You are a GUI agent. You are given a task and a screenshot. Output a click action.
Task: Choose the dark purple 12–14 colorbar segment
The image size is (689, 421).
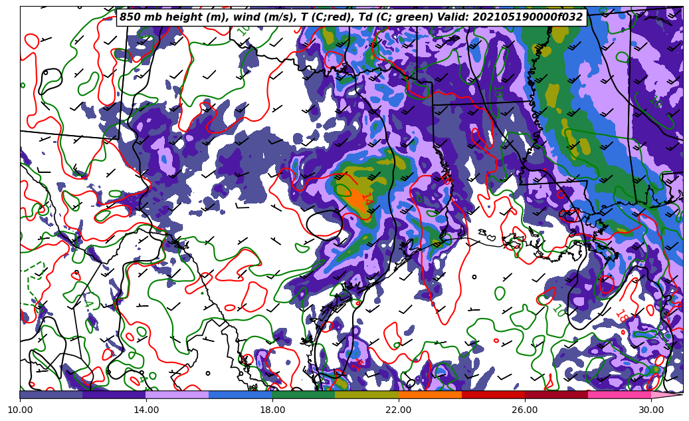click(x=114, y=394)
